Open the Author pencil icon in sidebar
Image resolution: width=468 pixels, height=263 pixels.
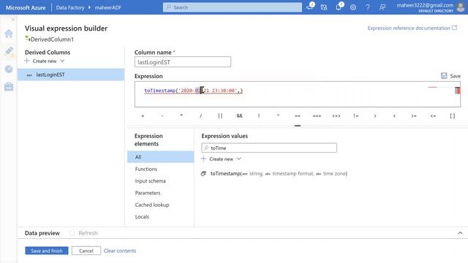click(9, 51)
